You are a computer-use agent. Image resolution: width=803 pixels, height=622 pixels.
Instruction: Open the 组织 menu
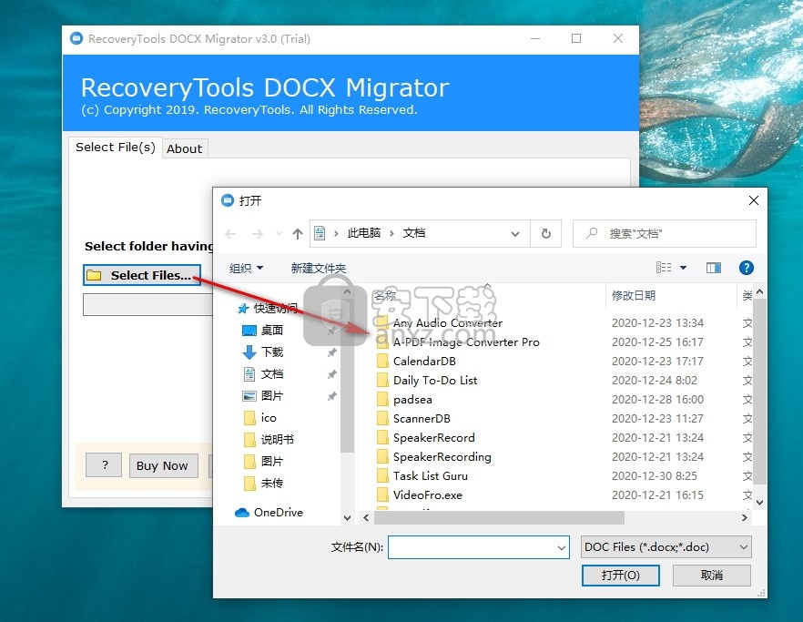pos(246,268)
